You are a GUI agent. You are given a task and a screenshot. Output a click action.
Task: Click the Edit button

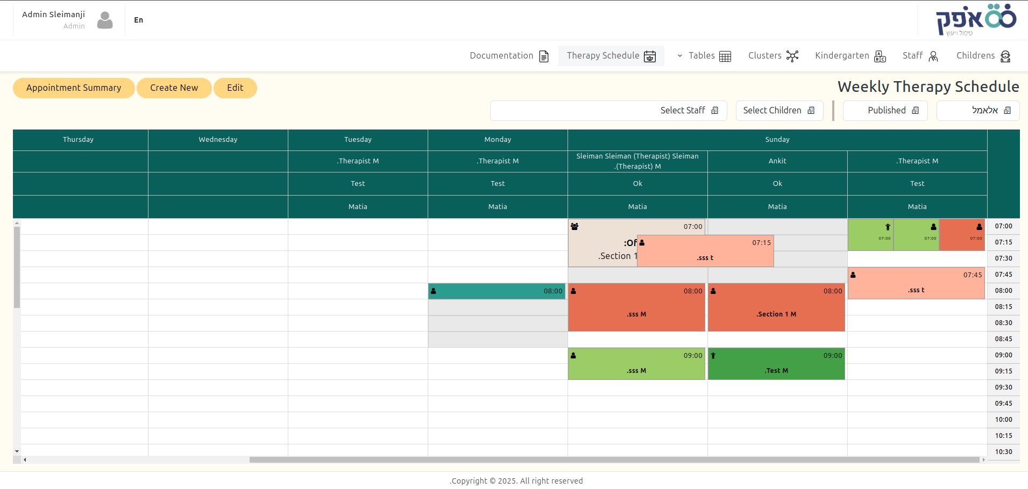[235, 88]
